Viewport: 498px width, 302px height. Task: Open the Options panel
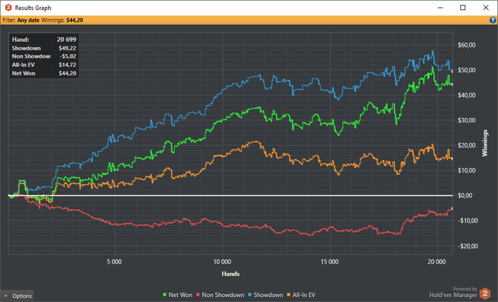coord(18,296)
